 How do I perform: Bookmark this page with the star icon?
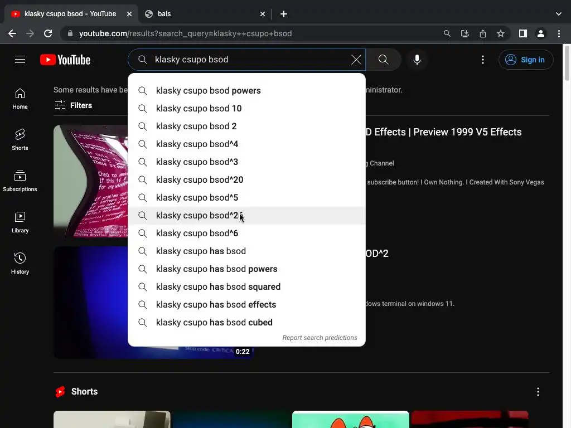tap(501, 33)
